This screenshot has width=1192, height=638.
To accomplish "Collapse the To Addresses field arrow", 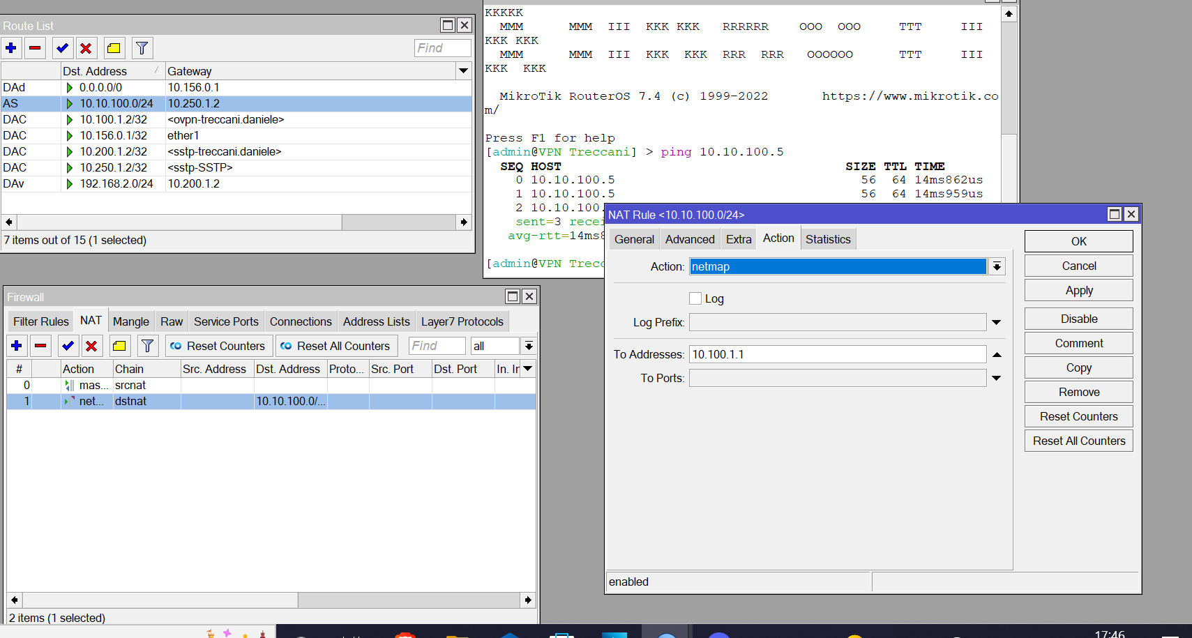I will 997,355.
